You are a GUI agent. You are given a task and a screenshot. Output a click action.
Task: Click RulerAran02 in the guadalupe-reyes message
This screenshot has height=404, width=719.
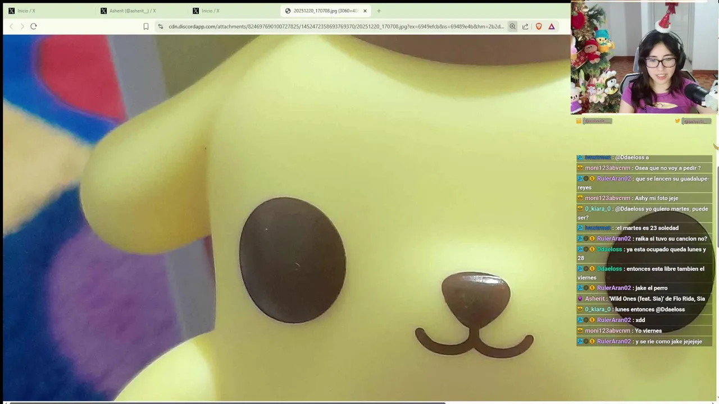[614, 178]
